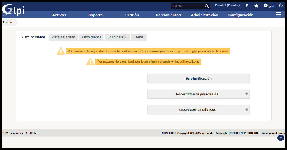Switch to Vista global tab
The height and width of the screenshot is (150, 287).
tap(91, 37)
